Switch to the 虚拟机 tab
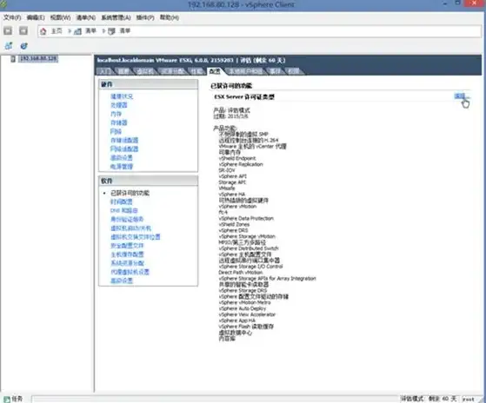Screen dimensions: 486x403 pos(145,71)
